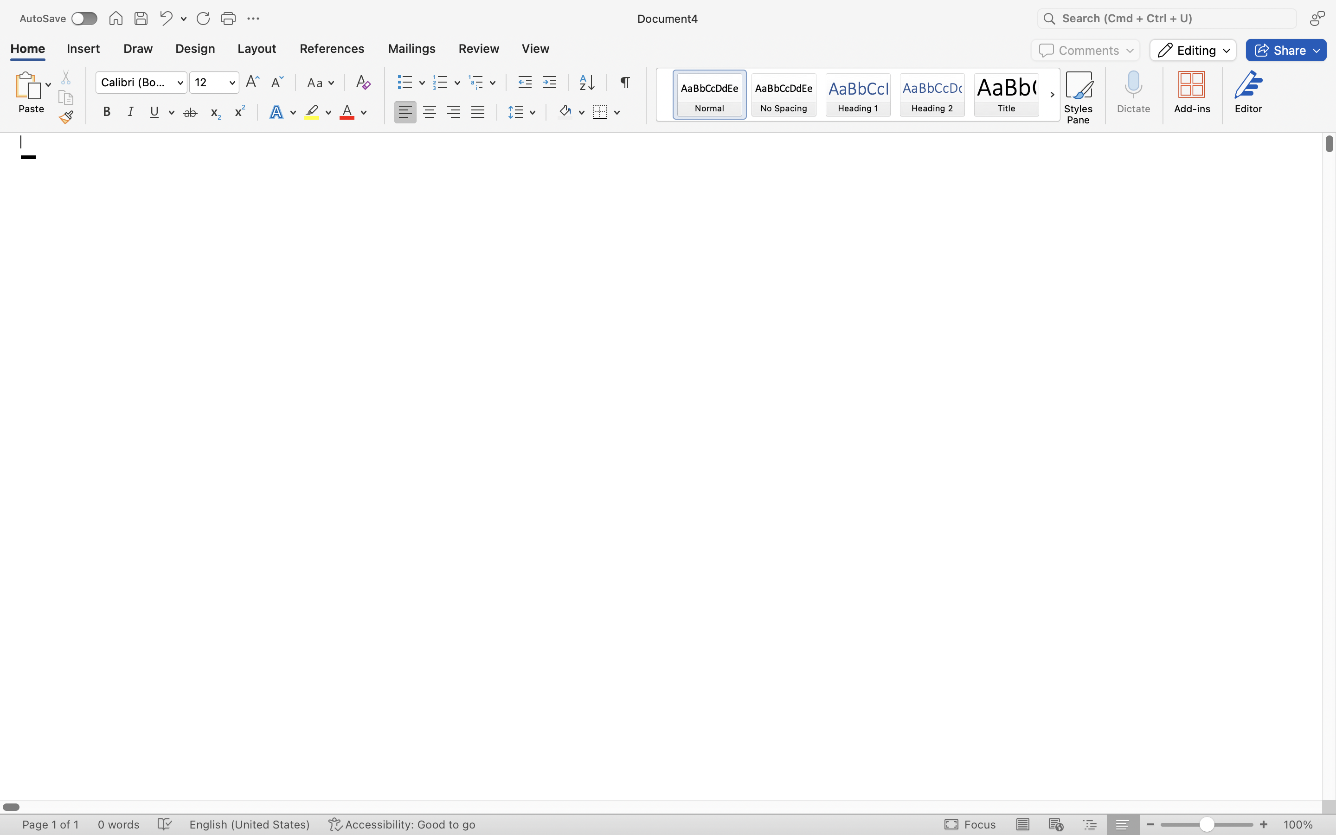Click the Comments button
The height and width of the screenshot is (835, 1336).
tap(1085, 50)
